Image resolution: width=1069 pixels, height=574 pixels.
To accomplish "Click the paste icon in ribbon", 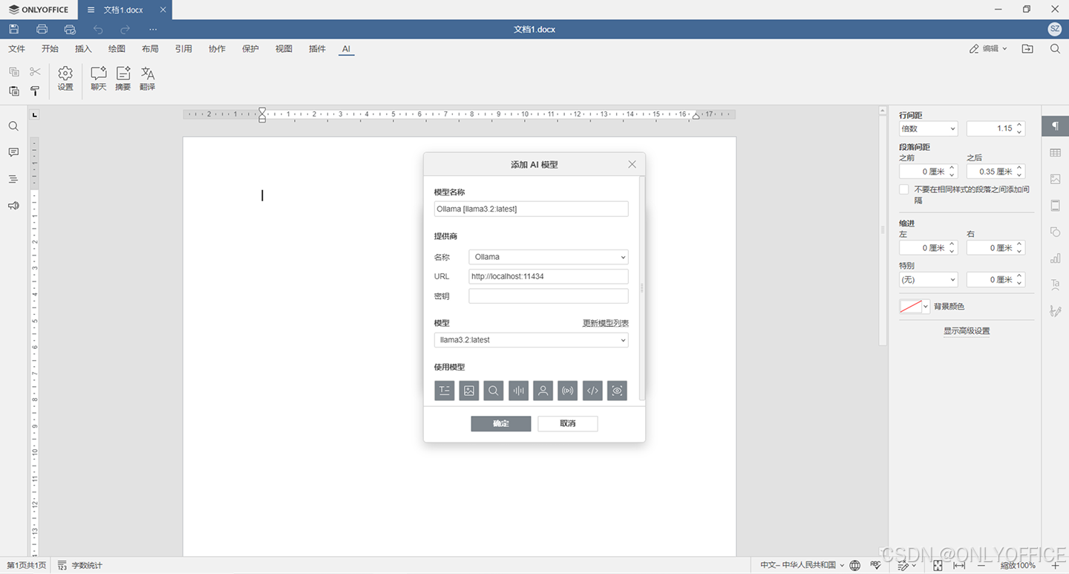I will tap(14, 91).
